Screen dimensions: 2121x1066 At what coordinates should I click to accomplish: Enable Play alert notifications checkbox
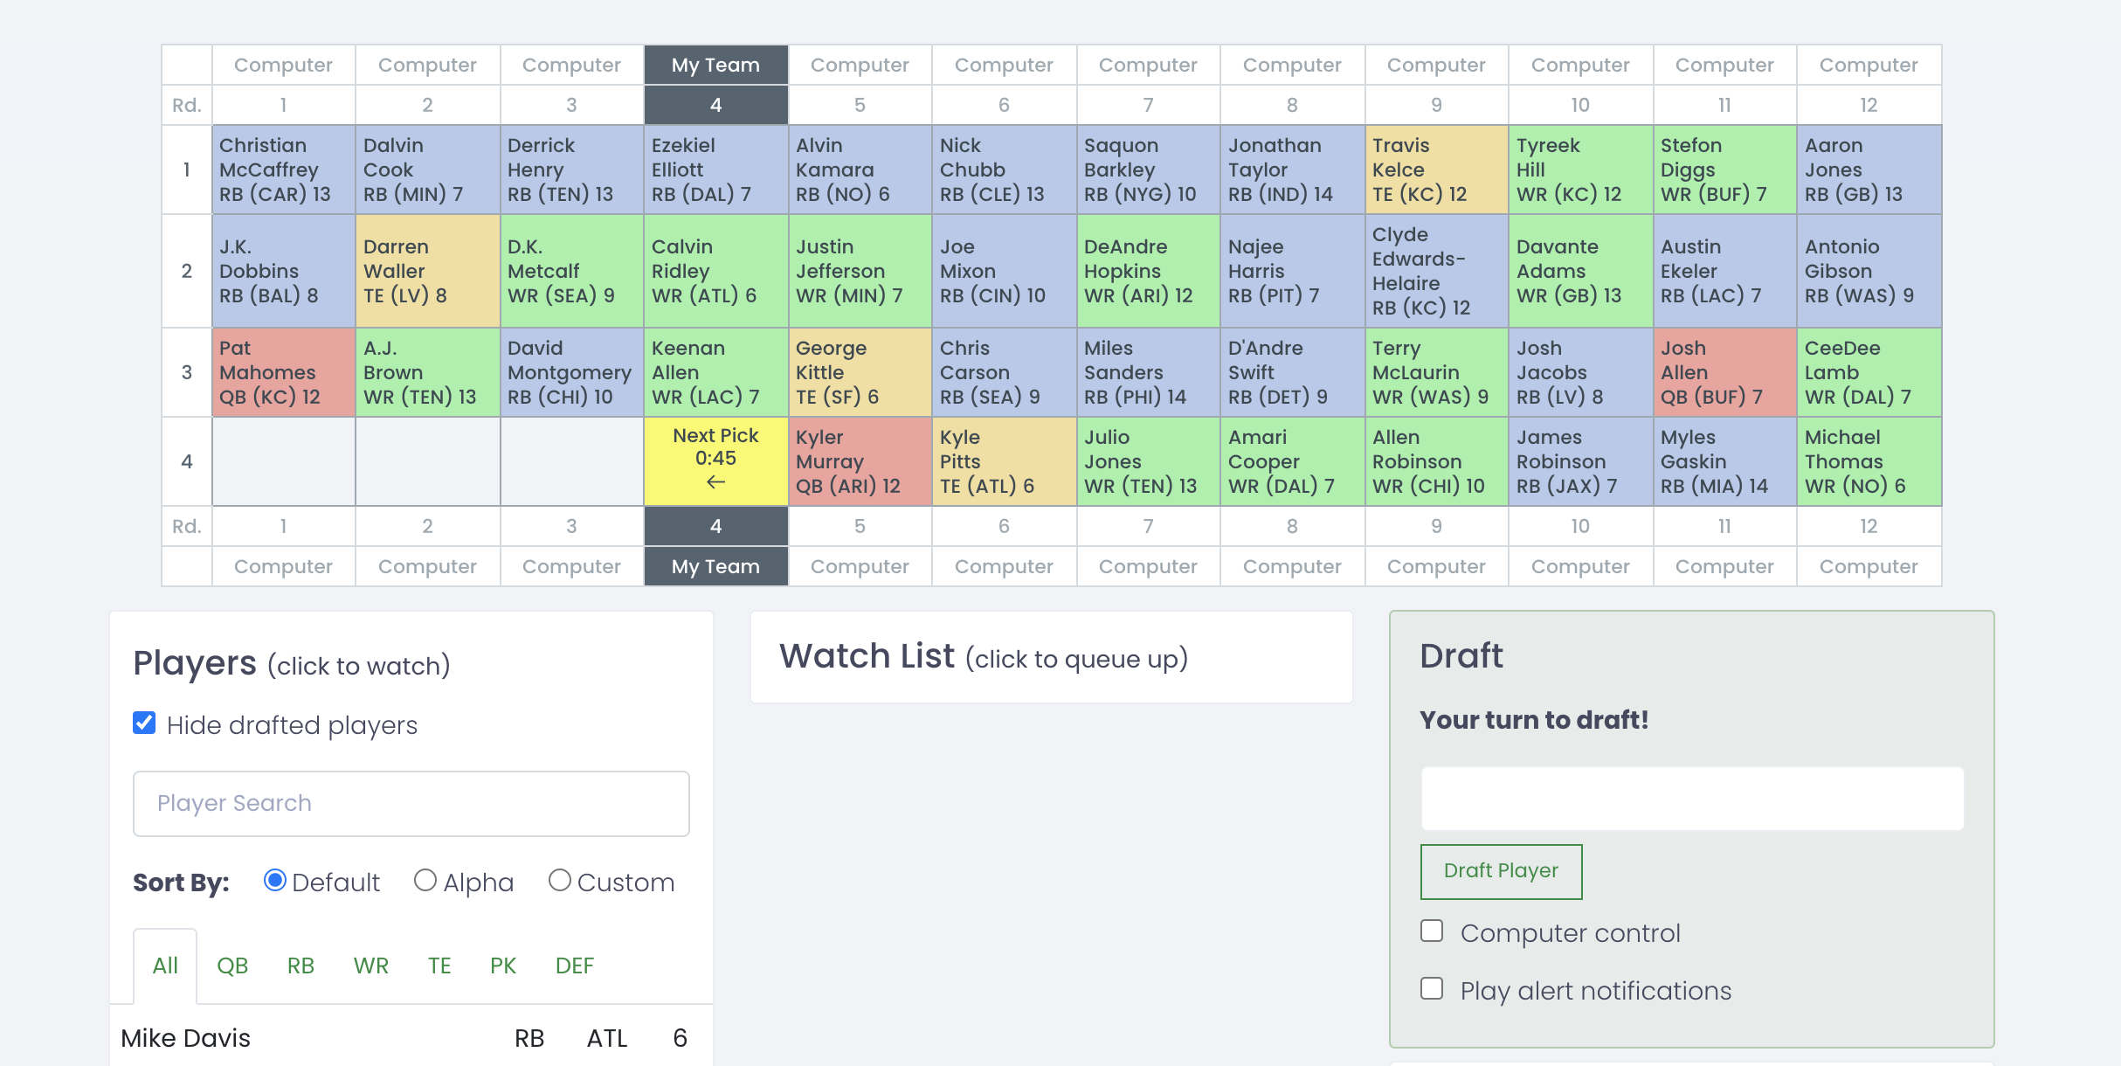(x=1432, y=988)
